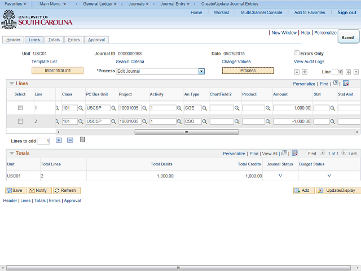Click the Lines to add input field
This screenshot has height=271, width=361.
click(43, 141)
